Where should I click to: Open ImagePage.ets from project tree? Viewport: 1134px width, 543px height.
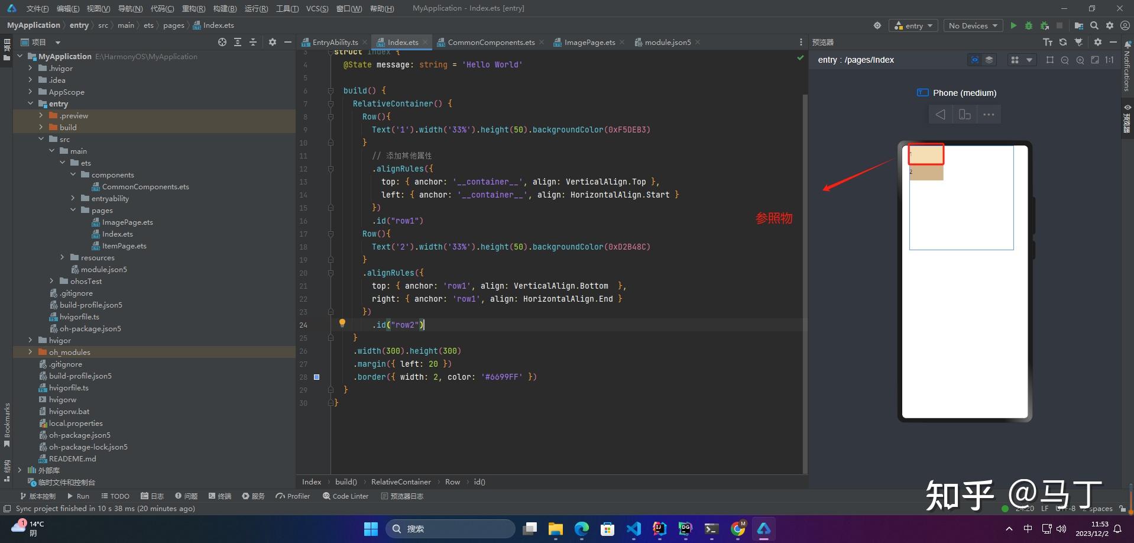(127, 222)
